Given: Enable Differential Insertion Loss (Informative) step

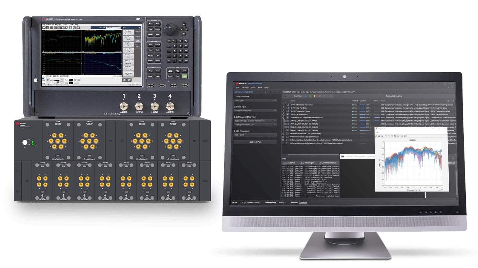Looking at the screenshot, I should [x=288, y=133].
